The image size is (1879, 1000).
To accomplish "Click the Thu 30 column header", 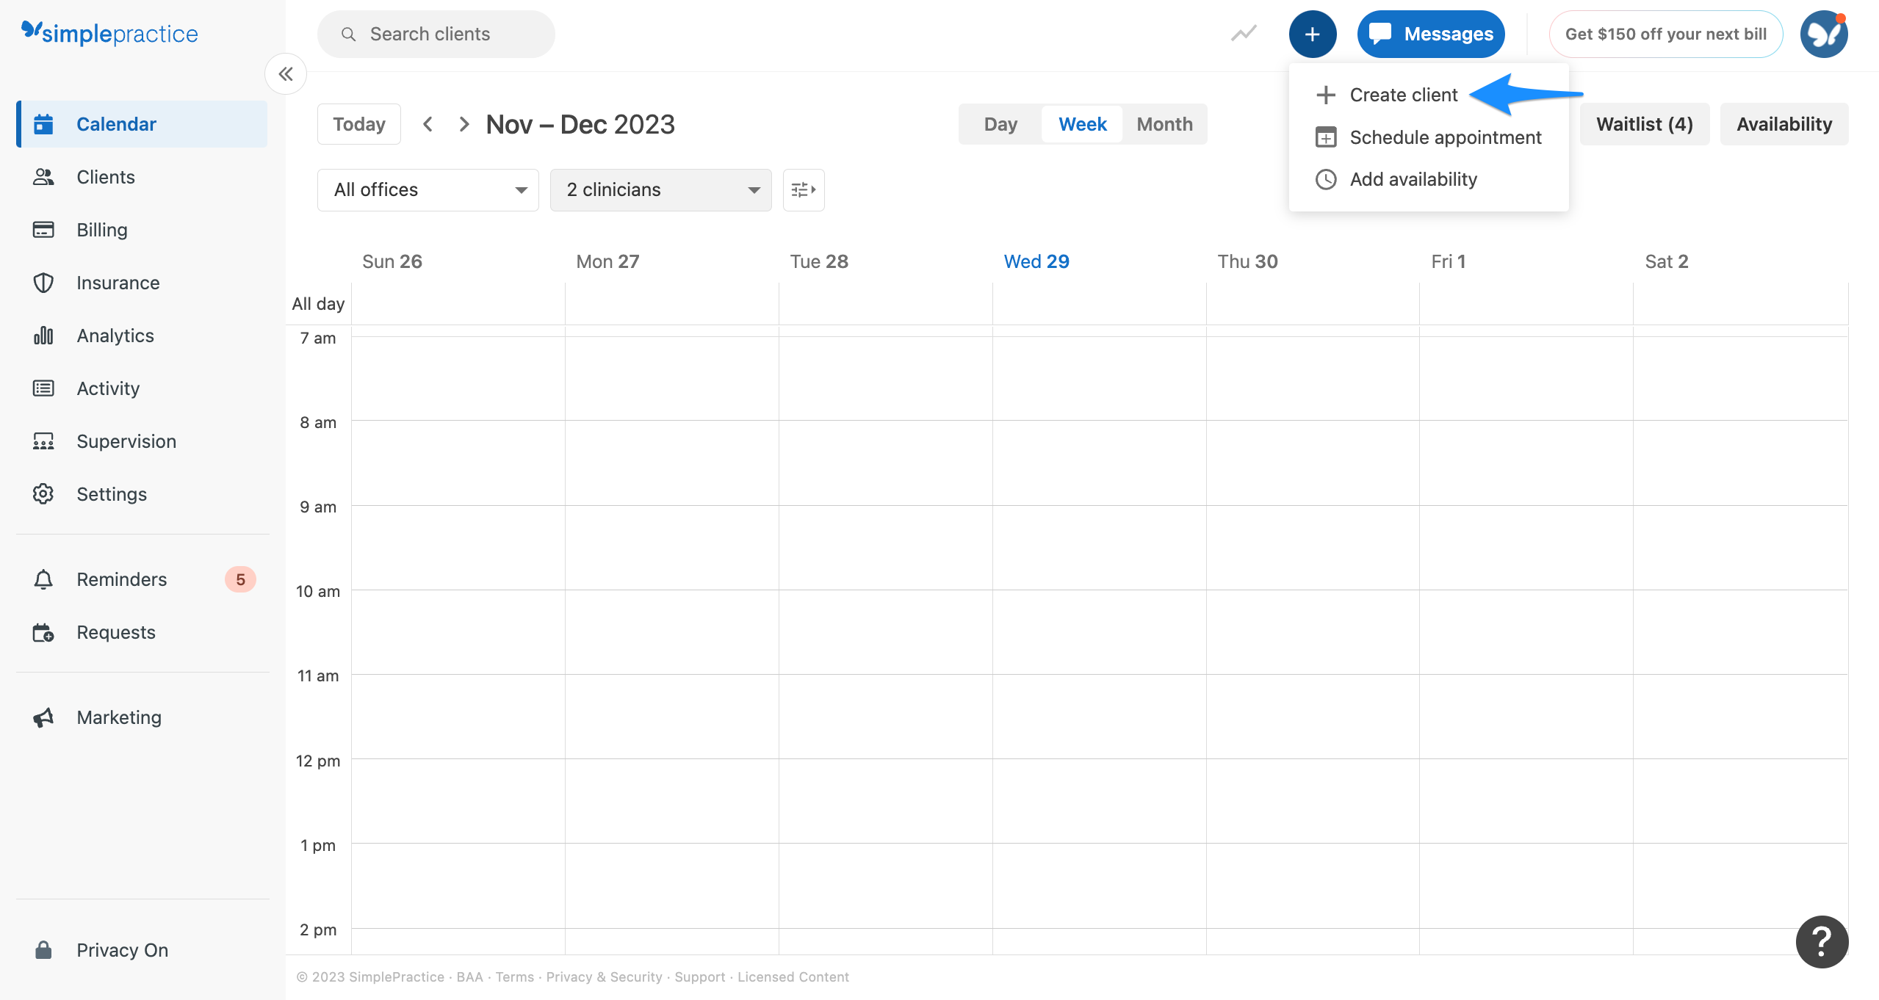I will [x=1247, y=261].
